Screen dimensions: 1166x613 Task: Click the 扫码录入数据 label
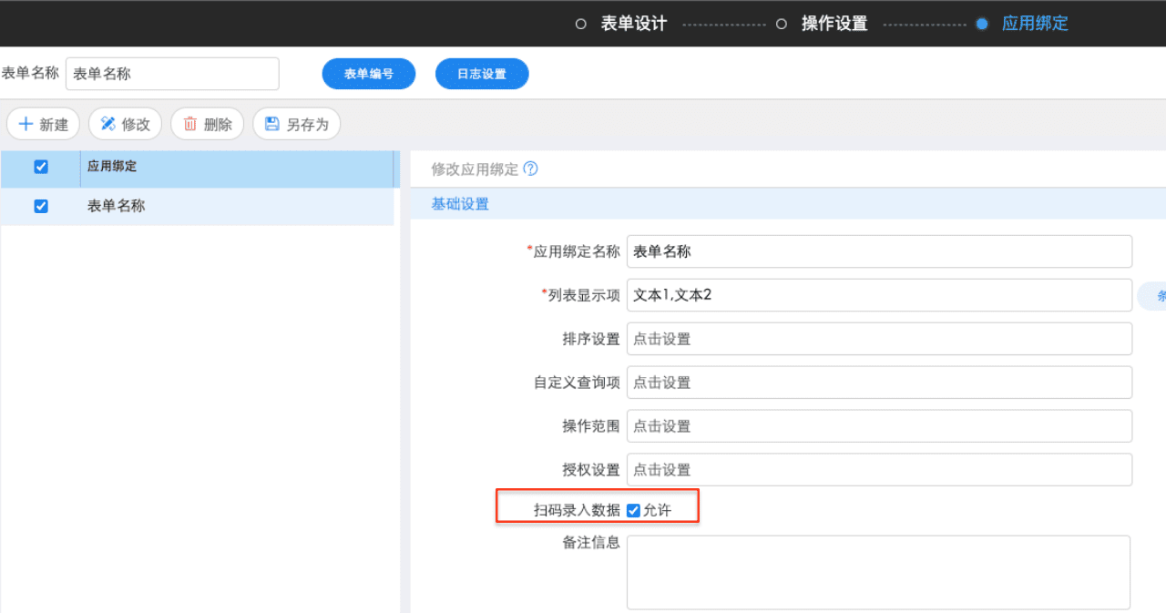click(x=577, y=510)
